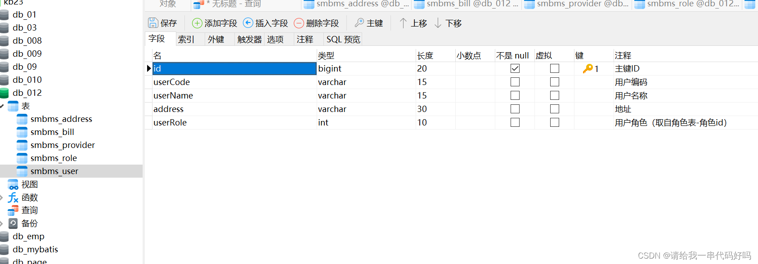Collapse the Tables (表) tree node
The height and width of the screenshot is (264, 758).
2,106
